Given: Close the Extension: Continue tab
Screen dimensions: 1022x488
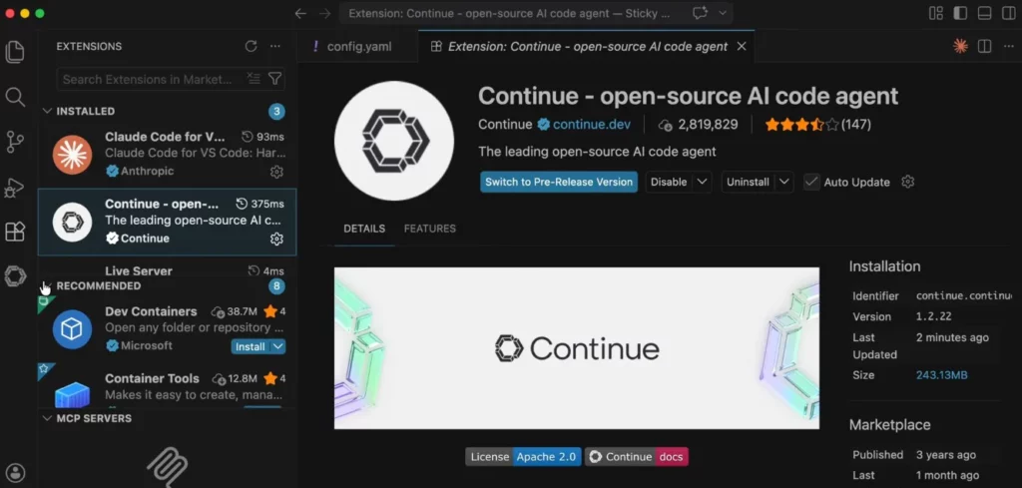Looking at the screenshot, I should pos(742,46).
